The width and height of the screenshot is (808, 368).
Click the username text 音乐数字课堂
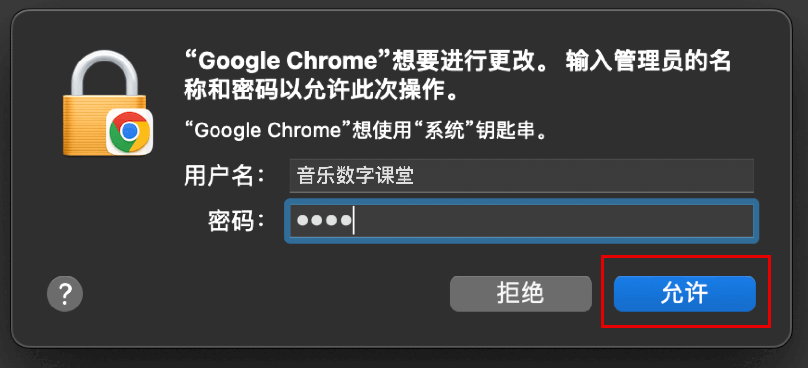(355, 176)
